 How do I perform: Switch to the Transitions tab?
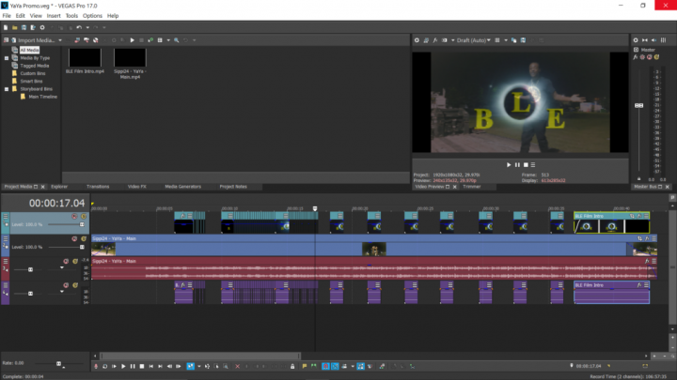tap(98, 187)
